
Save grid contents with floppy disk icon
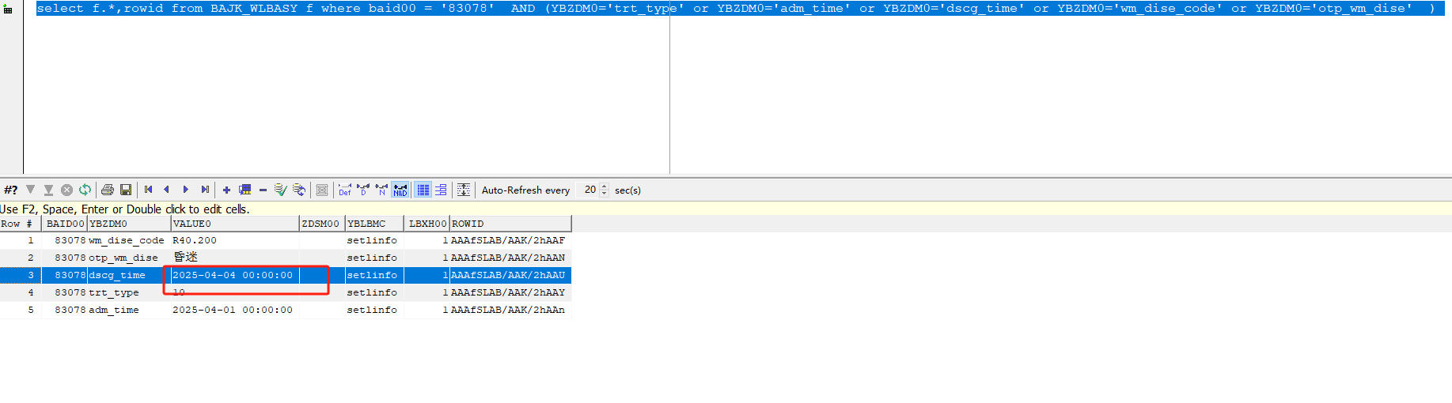(126, 190)
